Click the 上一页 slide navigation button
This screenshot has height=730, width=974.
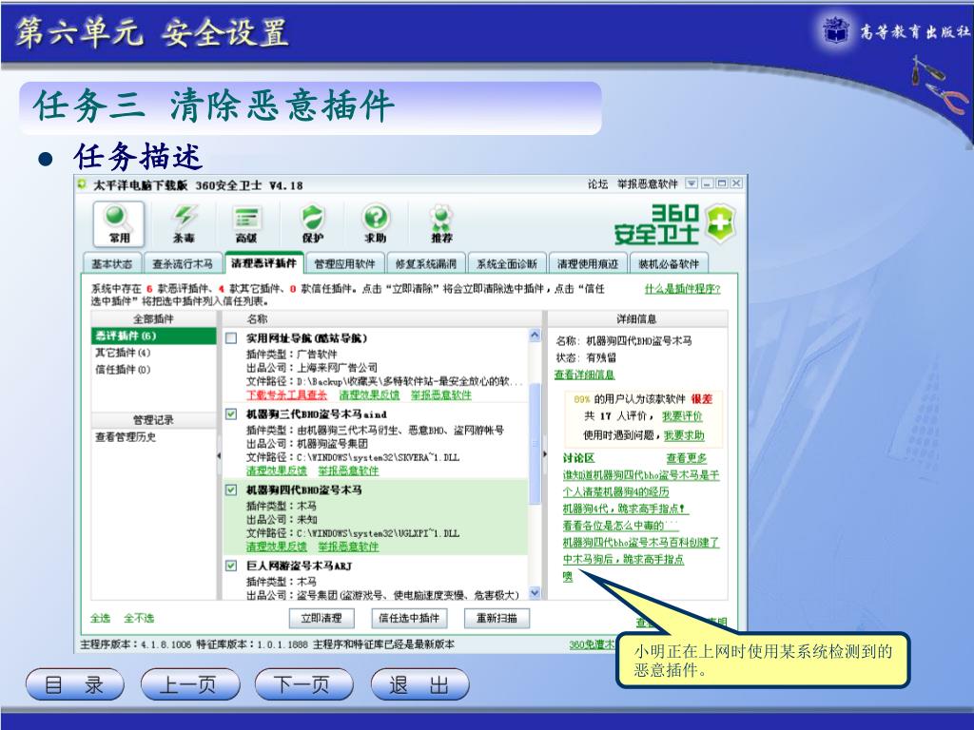coord(189,685)
